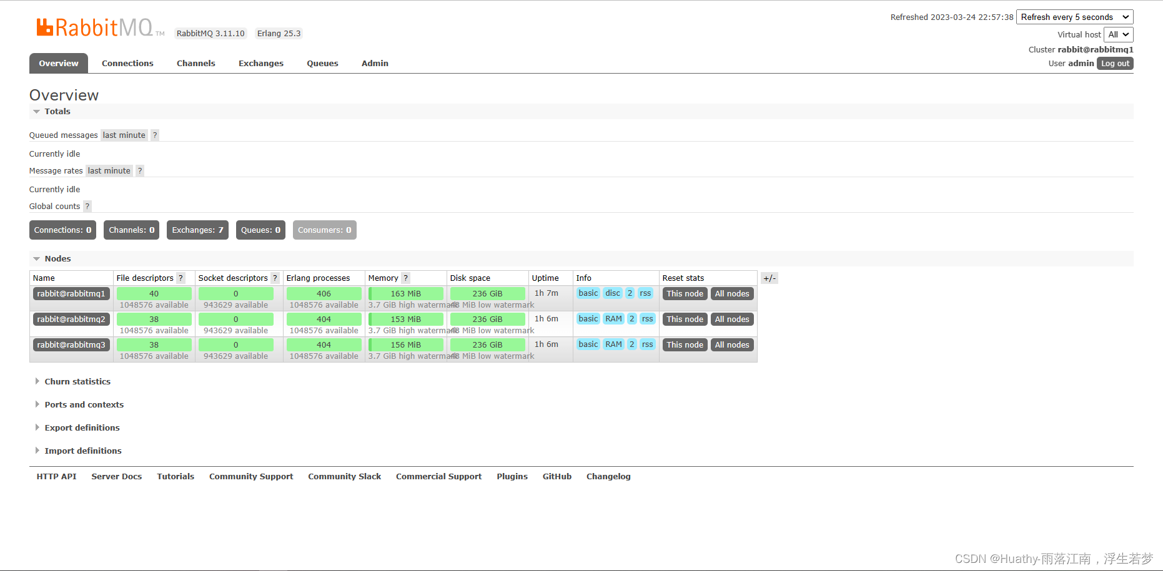Image resolution: width=1163 pixels, height=571 pixels.
Task: Toggle node table columns with +/-
Action: click(770, 278)
